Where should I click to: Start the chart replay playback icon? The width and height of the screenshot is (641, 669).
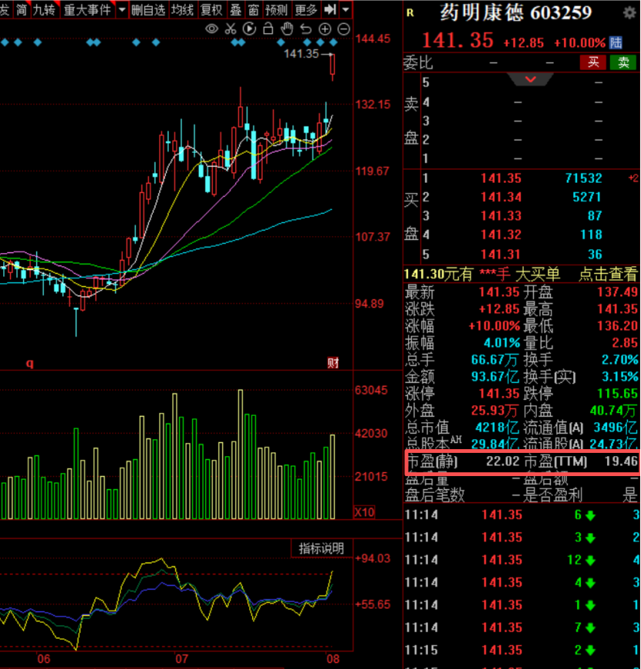(x=249, y=29)
